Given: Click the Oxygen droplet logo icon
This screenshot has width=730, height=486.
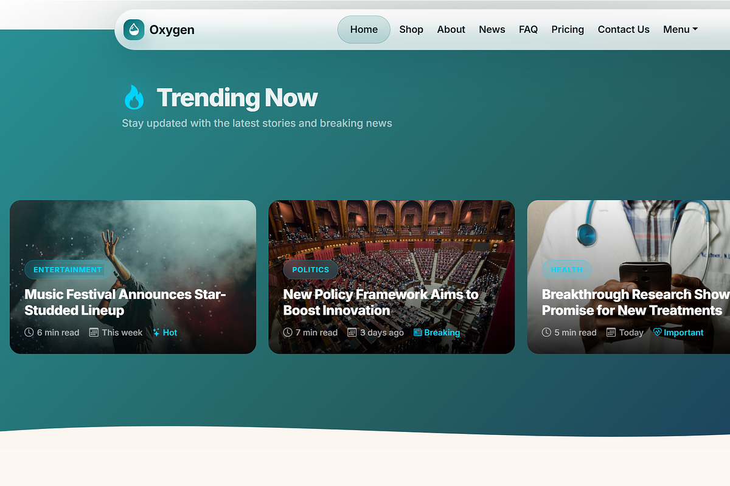Looking at the screenshot, I should tap(134, 29).
